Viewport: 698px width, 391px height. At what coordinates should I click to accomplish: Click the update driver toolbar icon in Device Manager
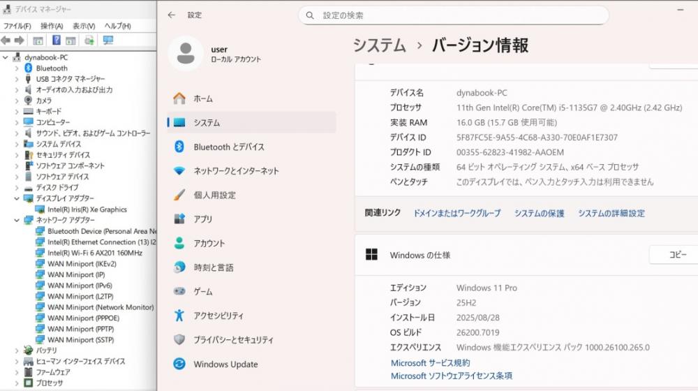click(x=89, y=40)
